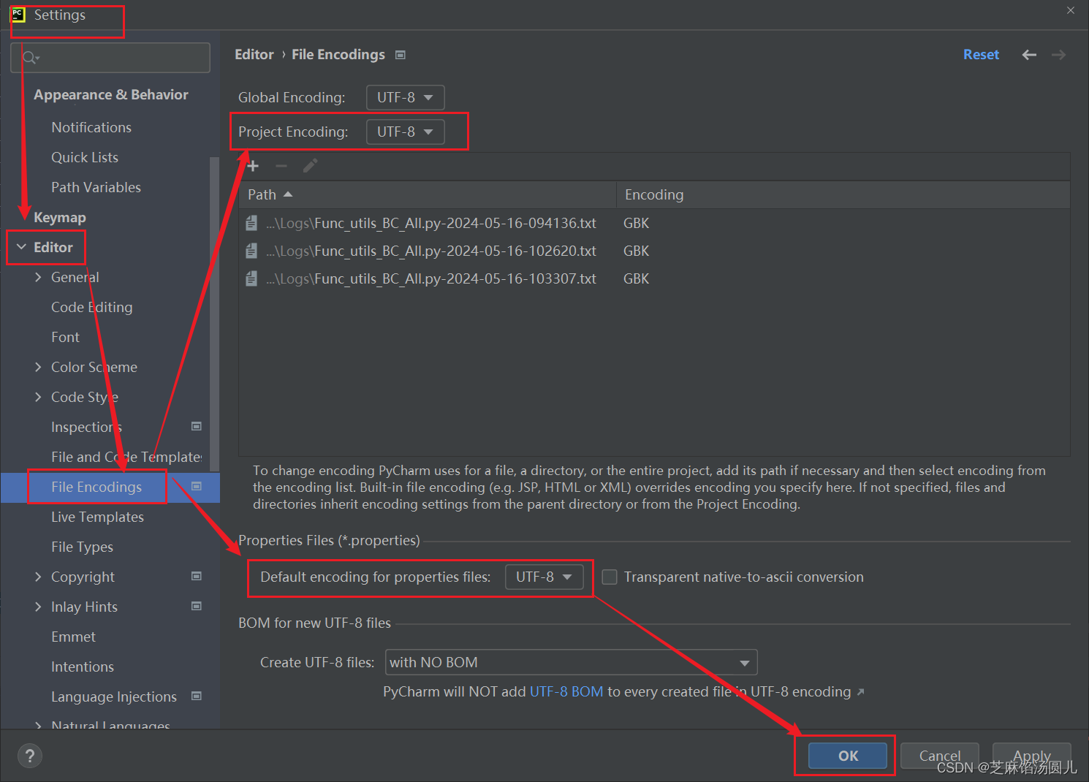Expand the General tree node

(38, 277)
